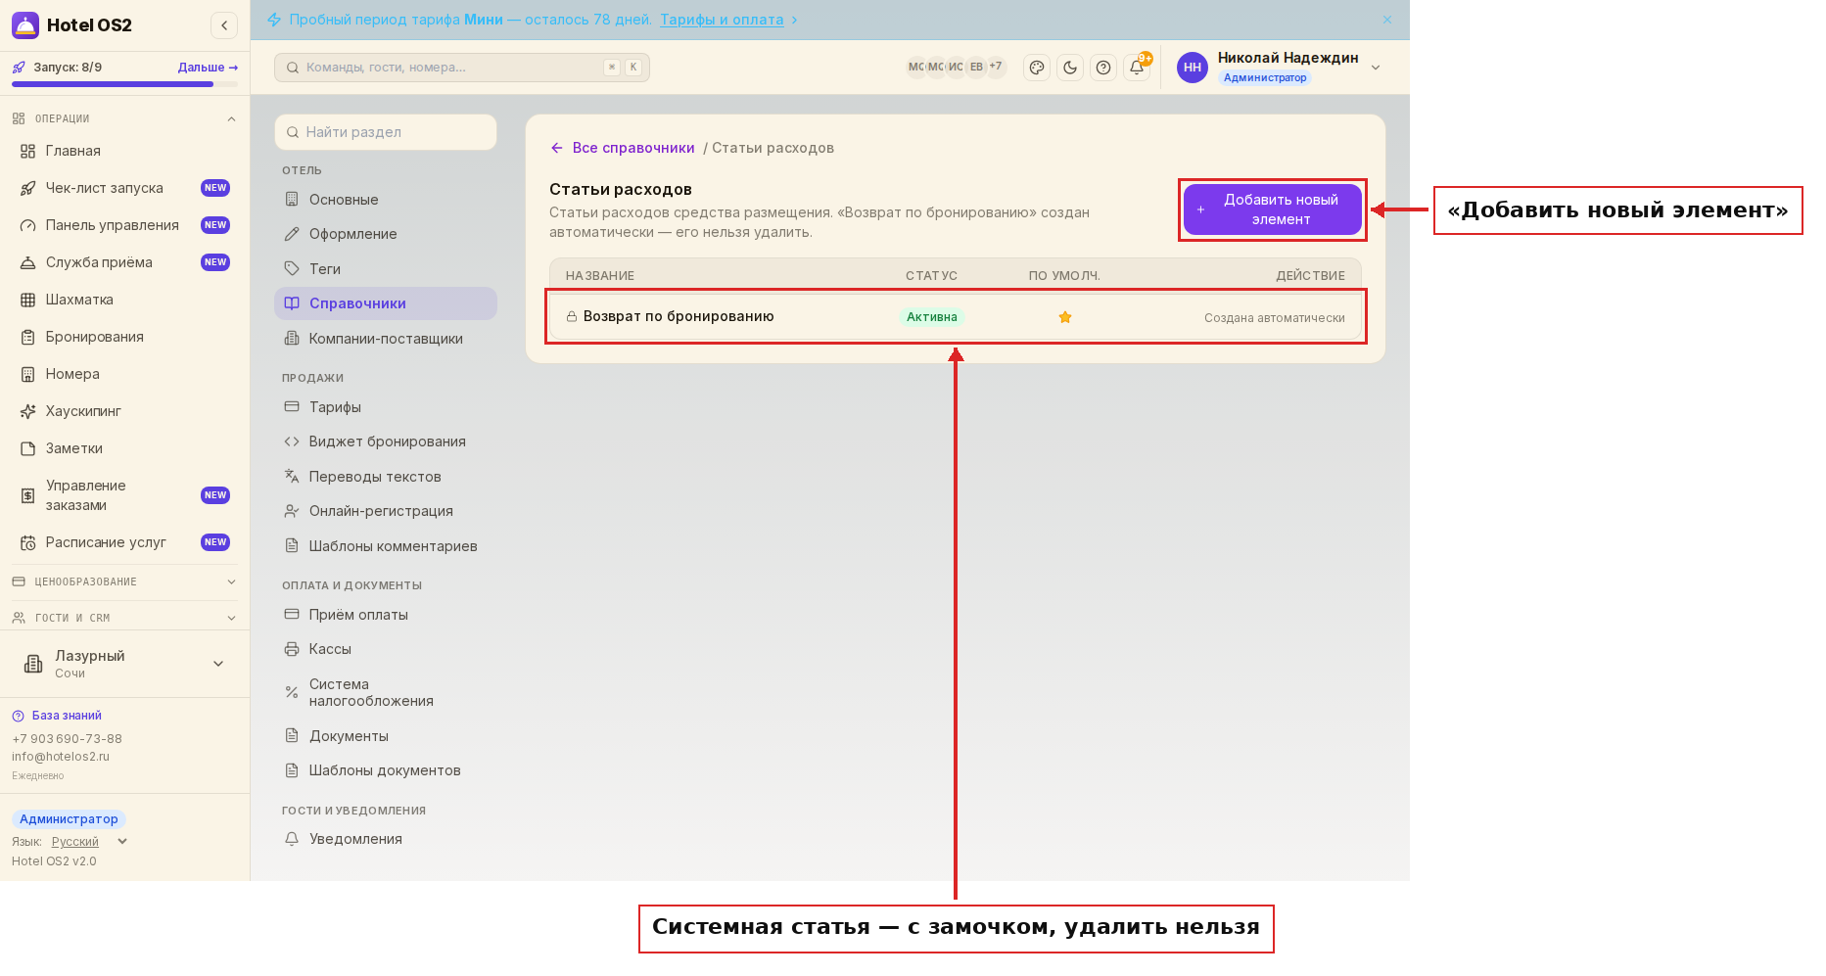Click the НН user avatar

click(1193, 68)
